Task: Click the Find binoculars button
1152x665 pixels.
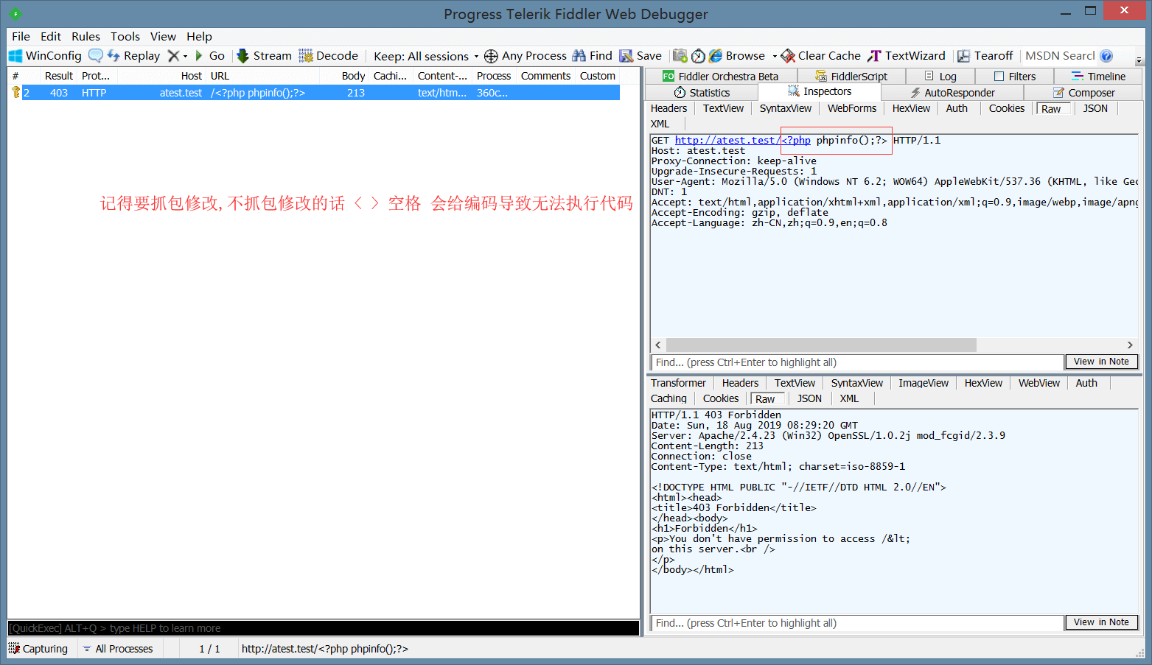Action: pos(592,56)
